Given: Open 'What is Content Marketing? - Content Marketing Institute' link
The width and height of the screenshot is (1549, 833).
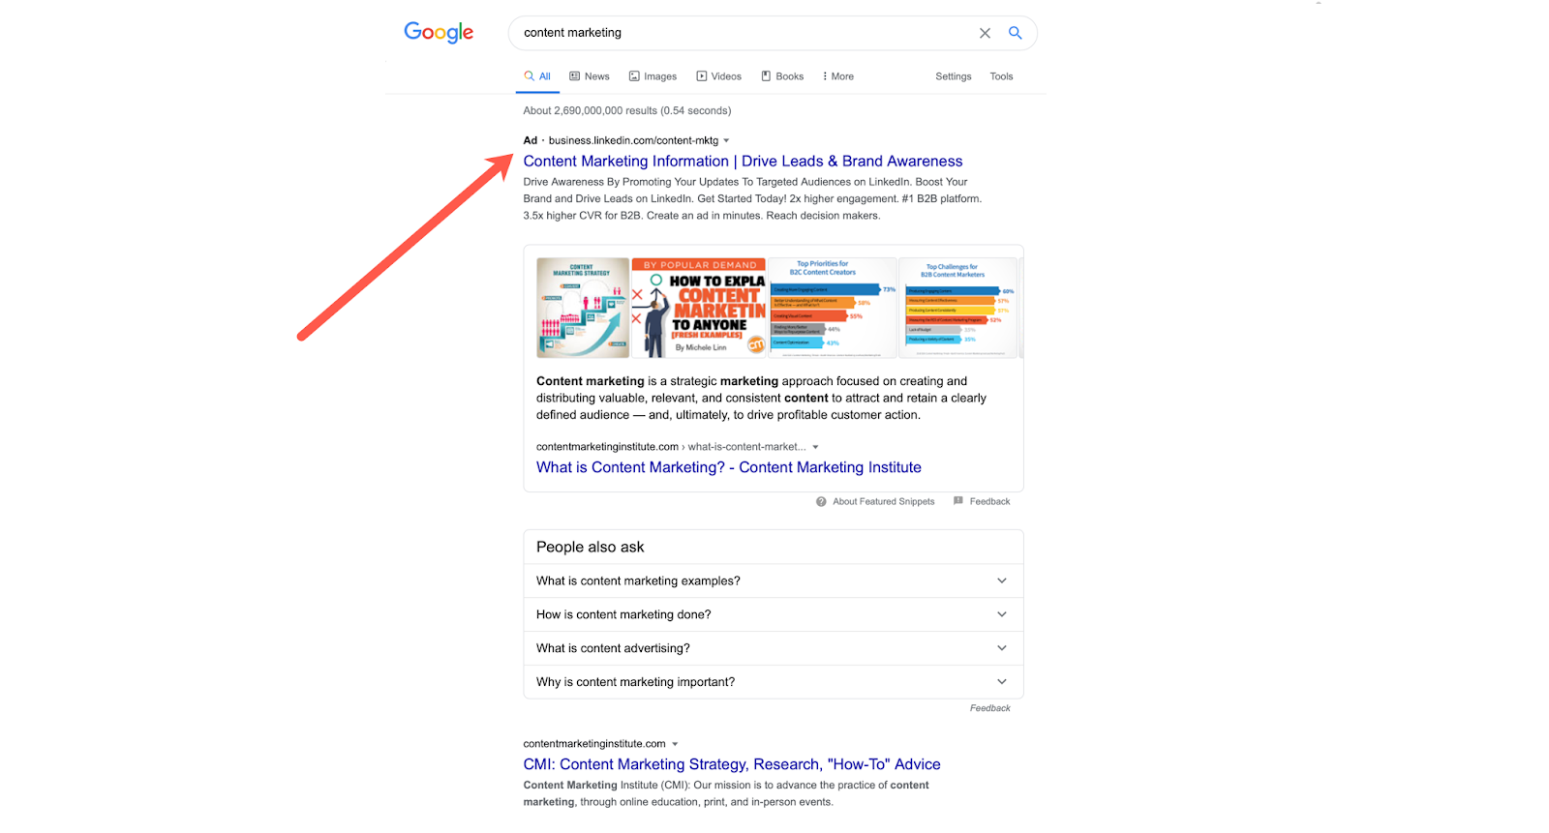Looking at the screenshot, I should tap(729, 467).
